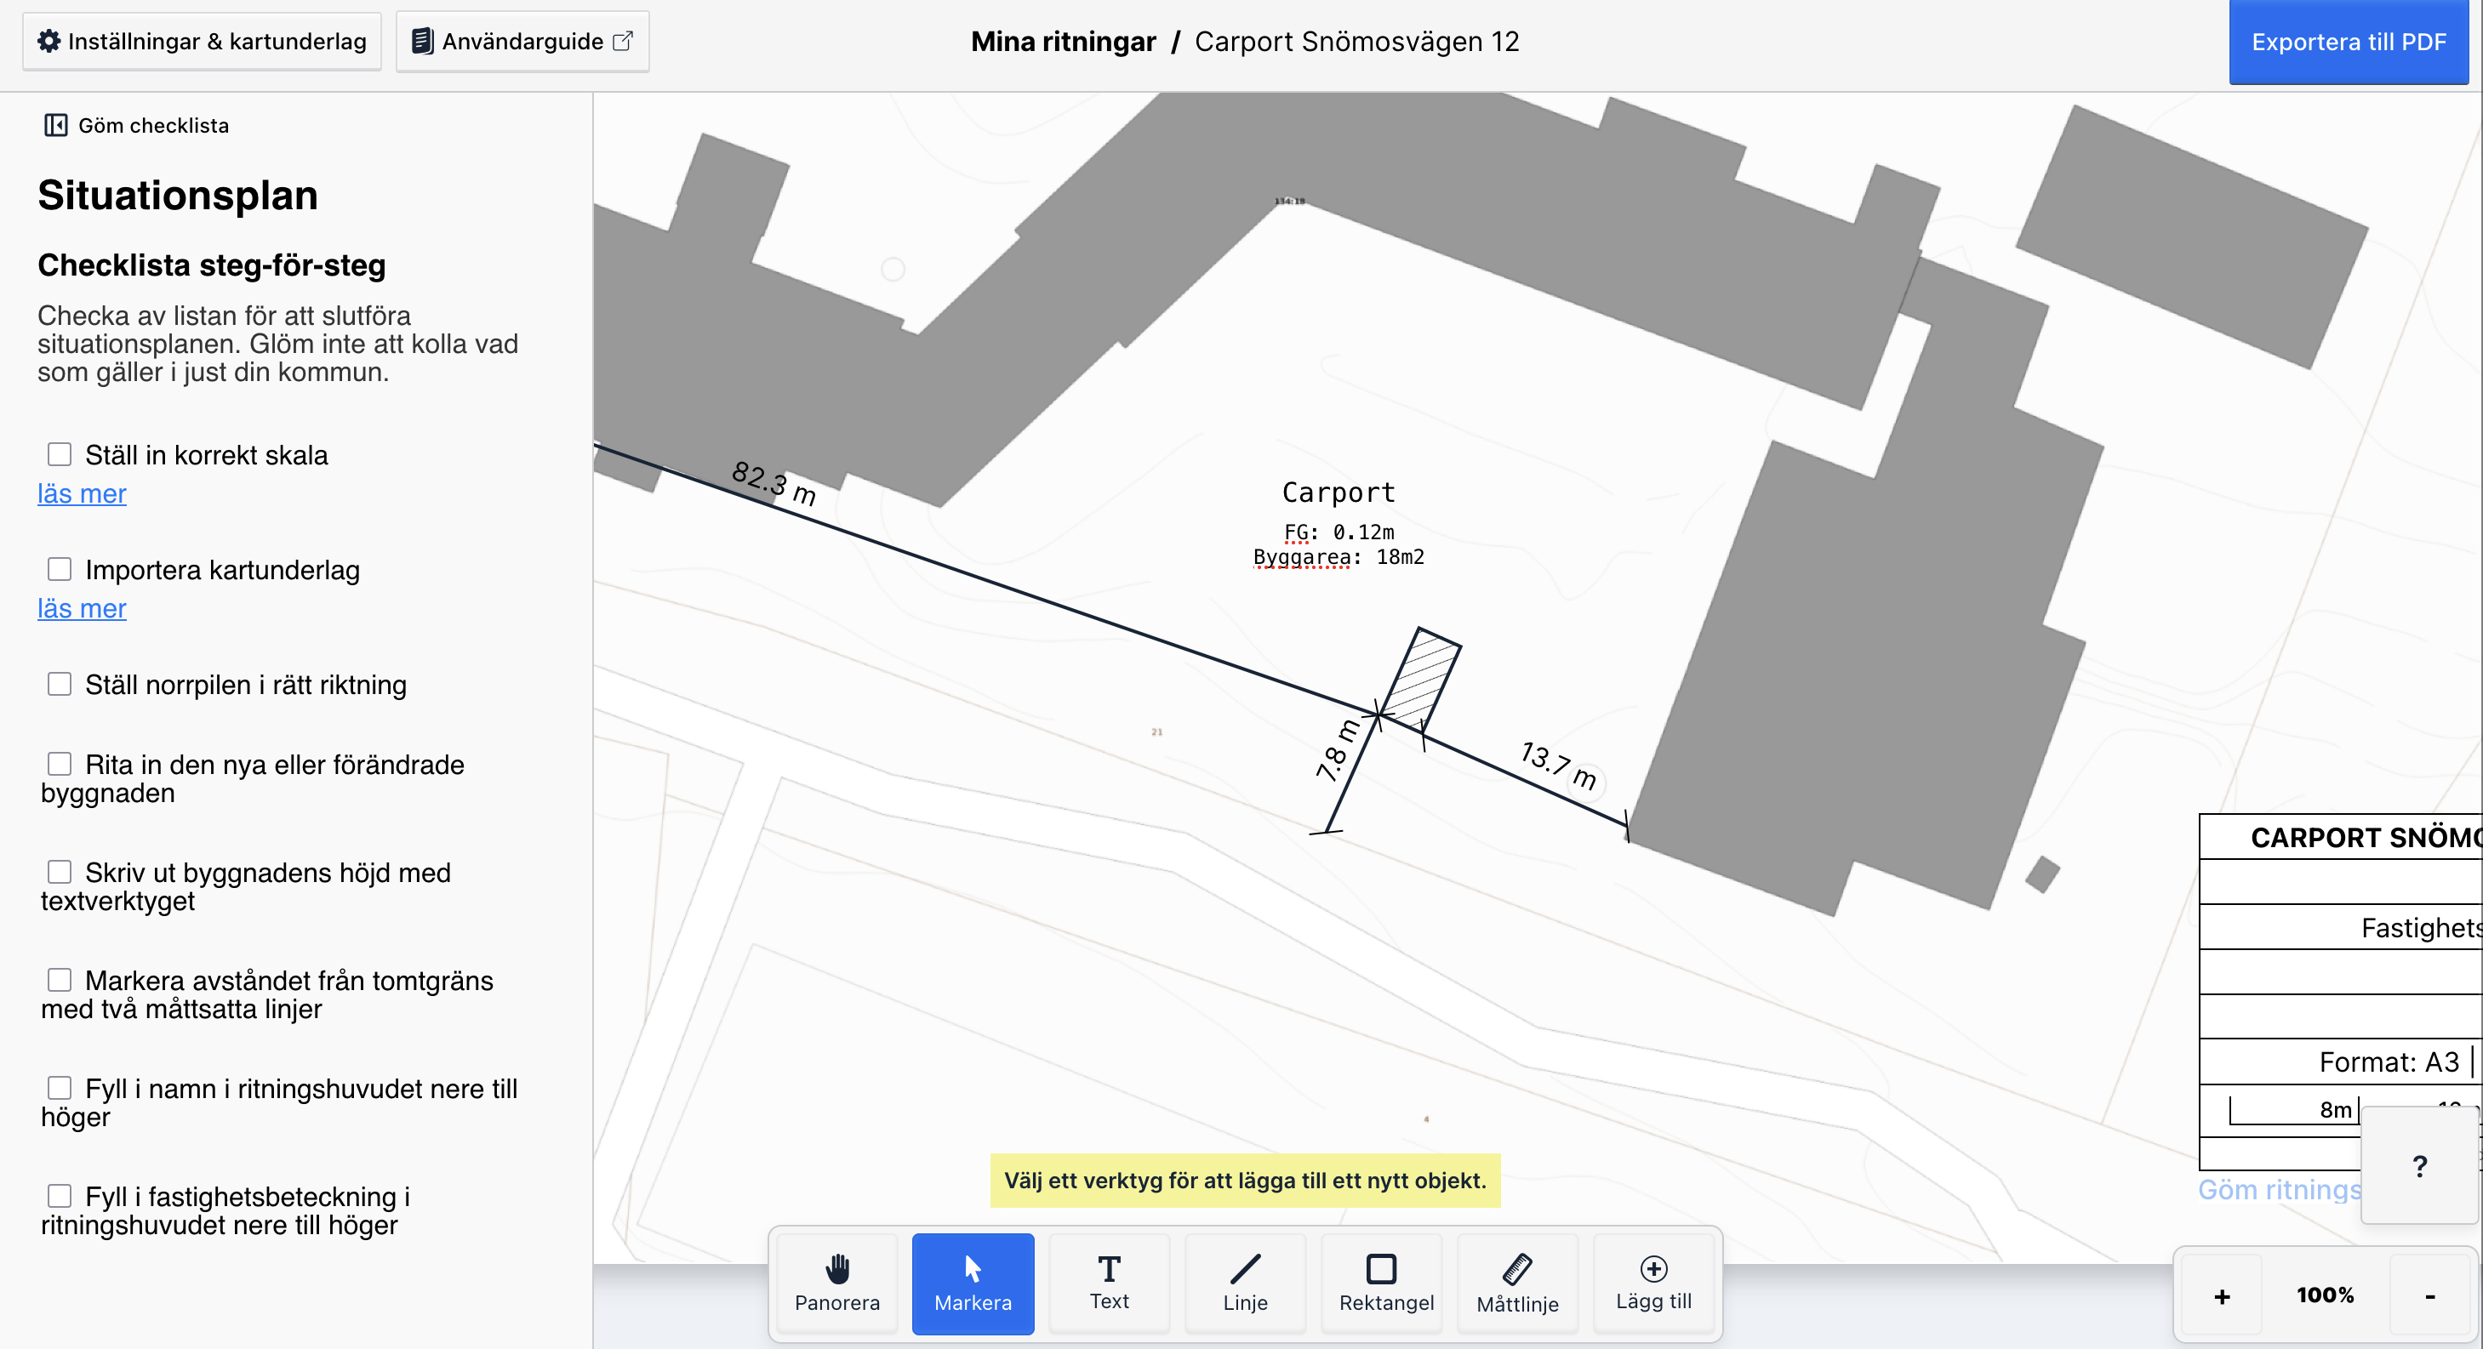2483x1349 pixels.
Task: Select the Rektangel tool
Action: pos(1381,1283)
